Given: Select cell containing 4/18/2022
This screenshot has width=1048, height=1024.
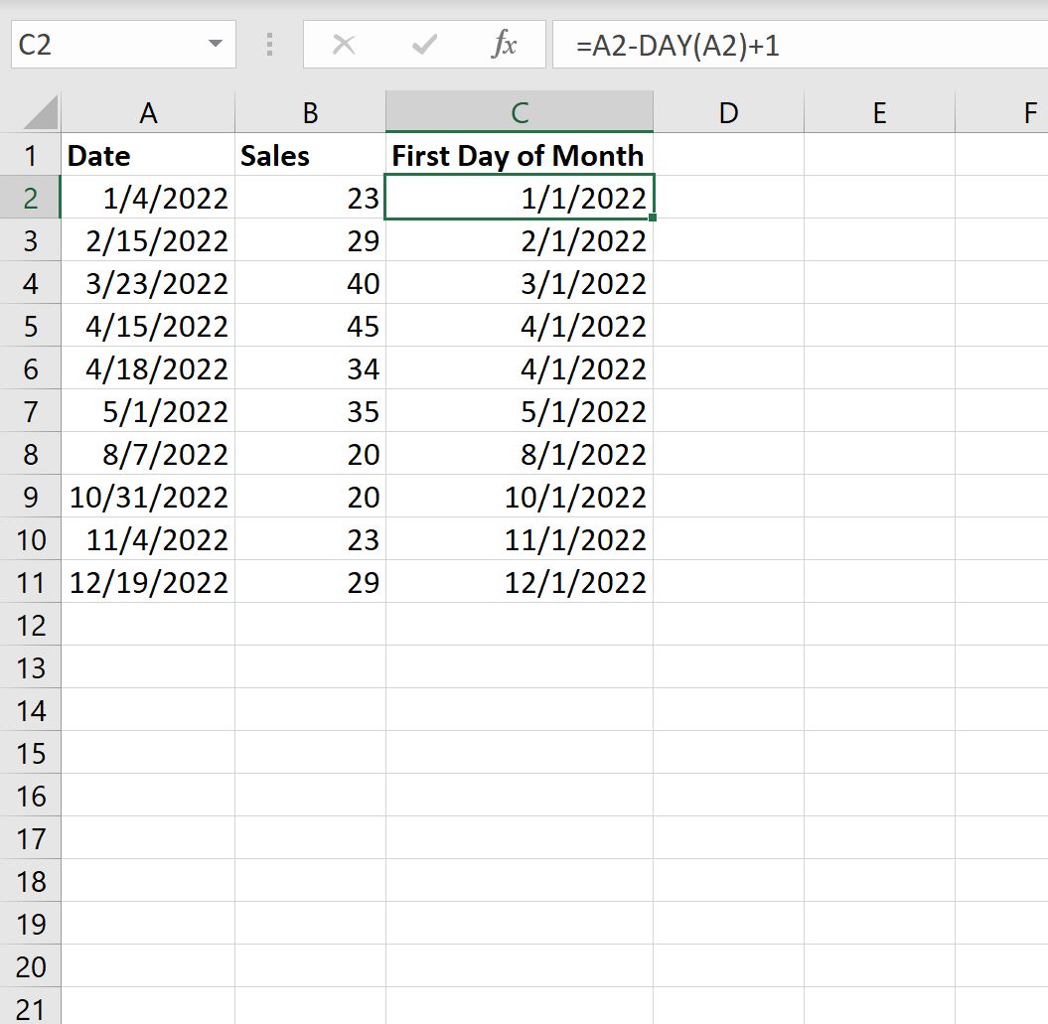Looking at the screenshot, I should [x=148, y=368].
